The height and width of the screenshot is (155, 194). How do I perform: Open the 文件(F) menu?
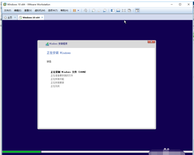7,10
